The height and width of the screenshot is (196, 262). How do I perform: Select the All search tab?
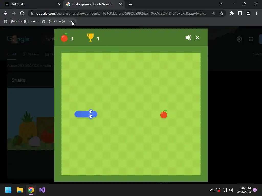tap(12, 54)
